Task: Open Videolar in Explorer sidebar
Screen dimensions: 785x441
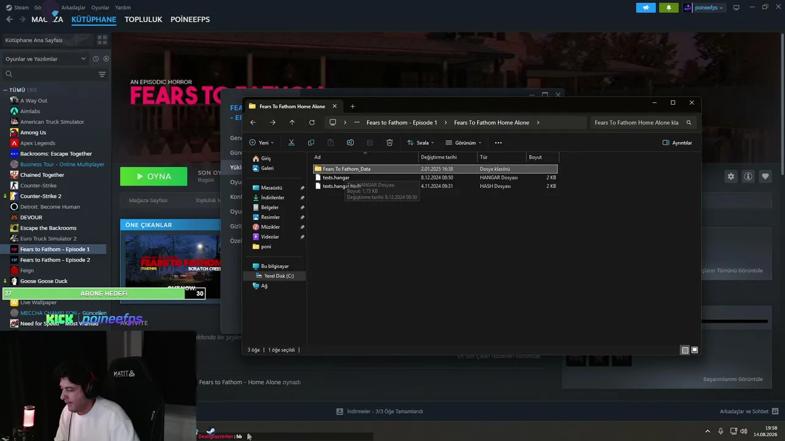Action: [266, 236]
